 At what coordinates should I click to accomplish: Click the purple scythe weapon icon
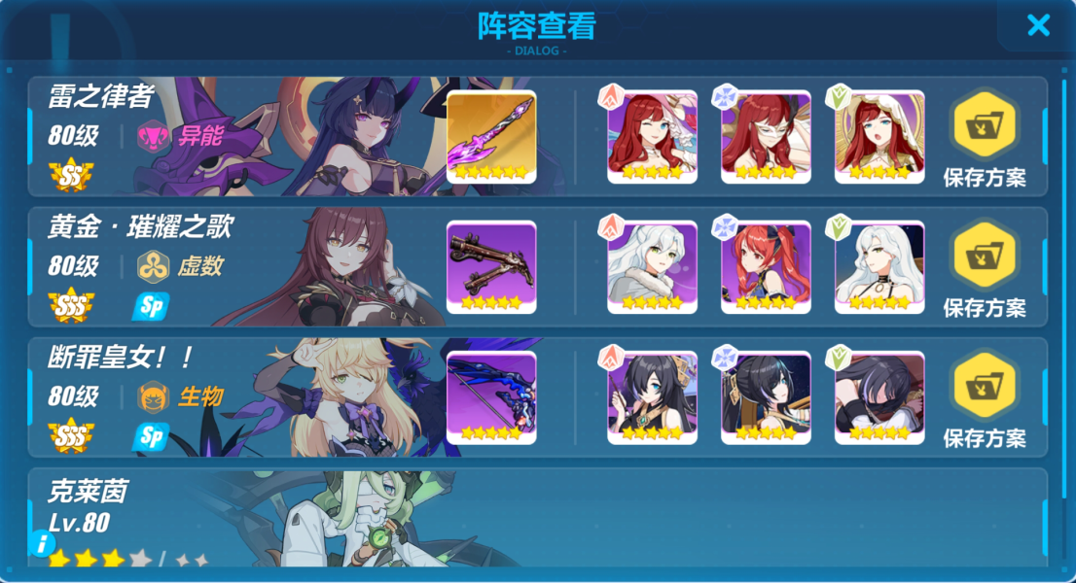(x=491, y=137)
